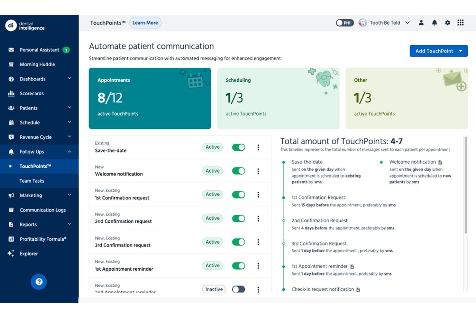Click the Profitability Formula calculator icon

11,239
